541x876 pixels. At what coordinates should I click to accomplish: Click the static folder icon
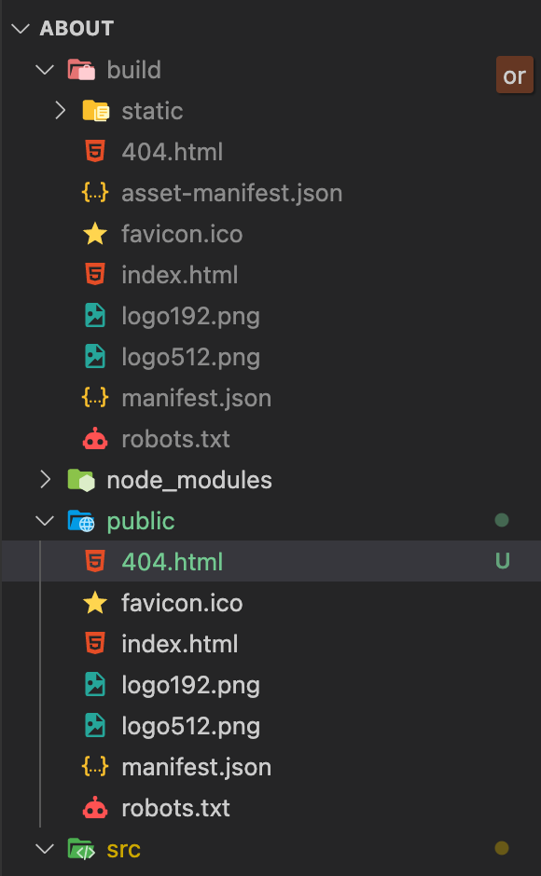pos(96,111)
